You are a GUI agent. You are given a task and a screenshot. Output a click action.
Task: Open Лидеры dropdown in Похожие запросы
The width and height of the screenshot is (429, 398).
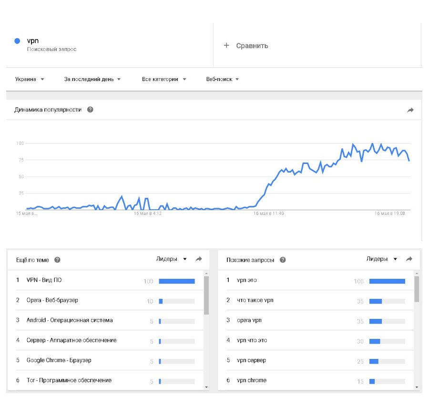click(382, 259)
